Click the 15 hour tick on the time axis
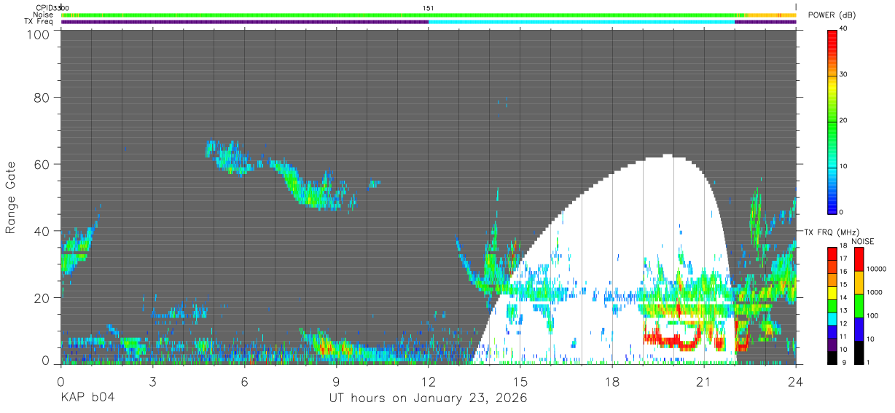The height and width of the screenshot is (413, 895). pyautogui.click(x=520, y=381)
